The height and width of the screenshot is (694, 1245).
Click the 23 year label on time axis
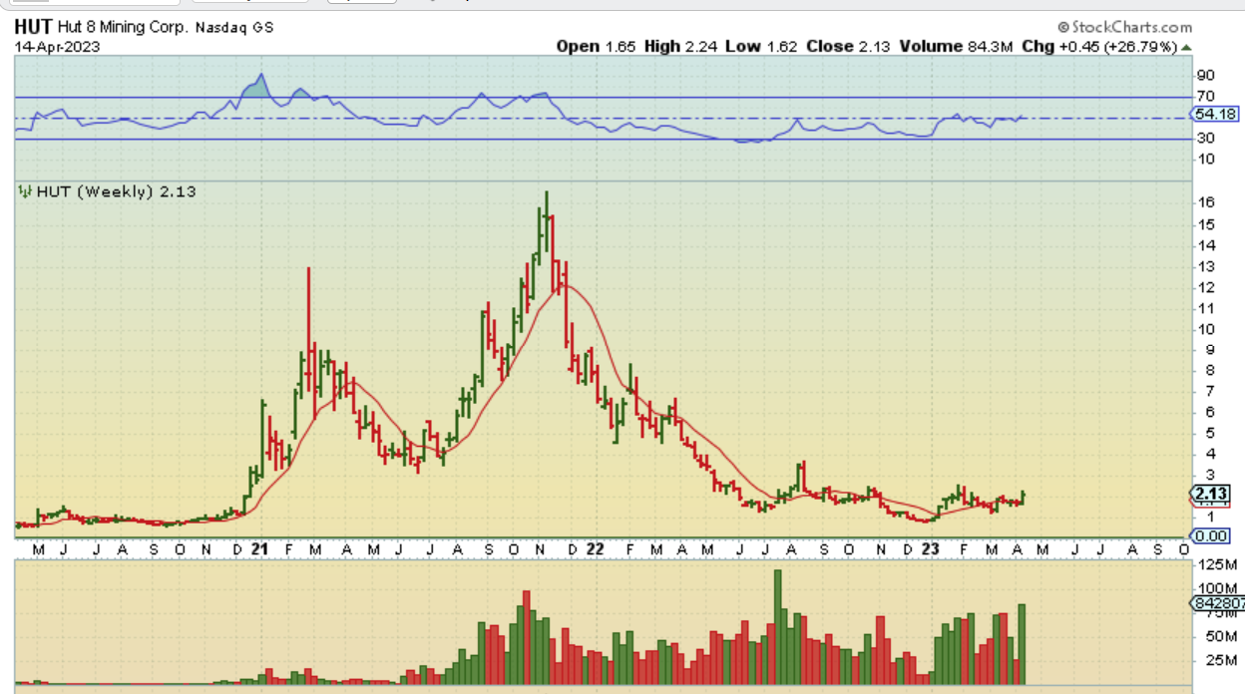[x=931, y=549]
